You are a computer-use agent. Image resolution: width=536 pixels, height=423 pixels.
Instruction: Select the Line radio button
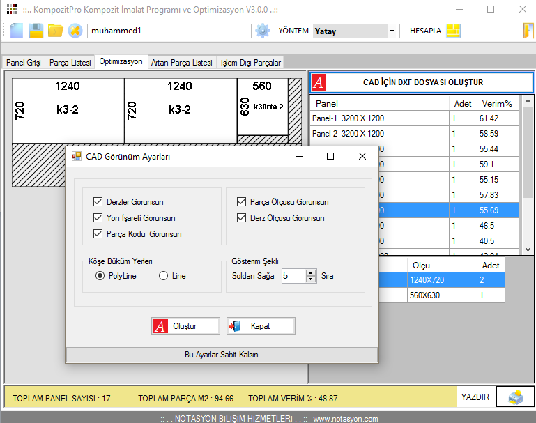(x=163, y=276)
